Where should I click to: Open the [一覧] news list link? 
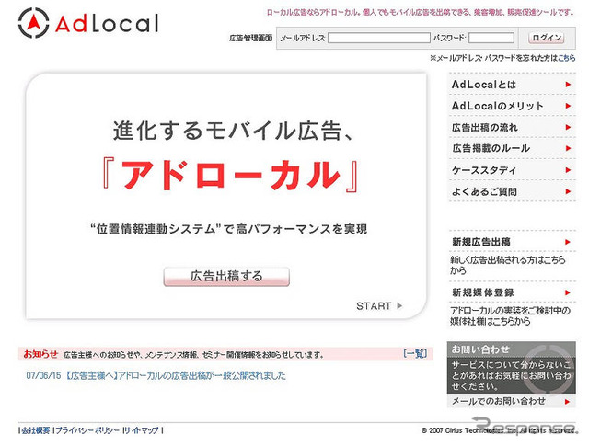click(415, 354)
